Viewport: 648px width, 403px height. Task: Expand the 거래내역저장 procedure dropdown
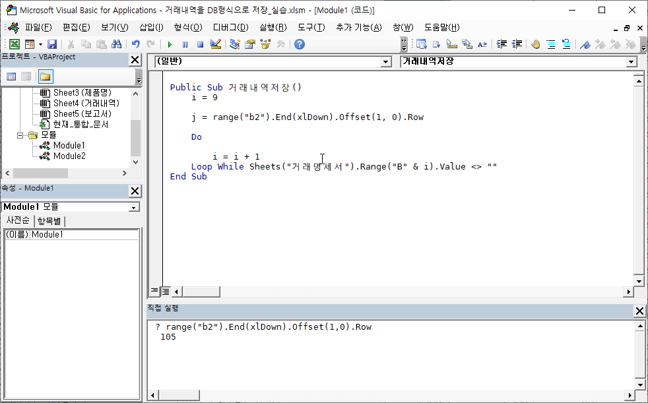pyautogui.click(x=631, y=62)
